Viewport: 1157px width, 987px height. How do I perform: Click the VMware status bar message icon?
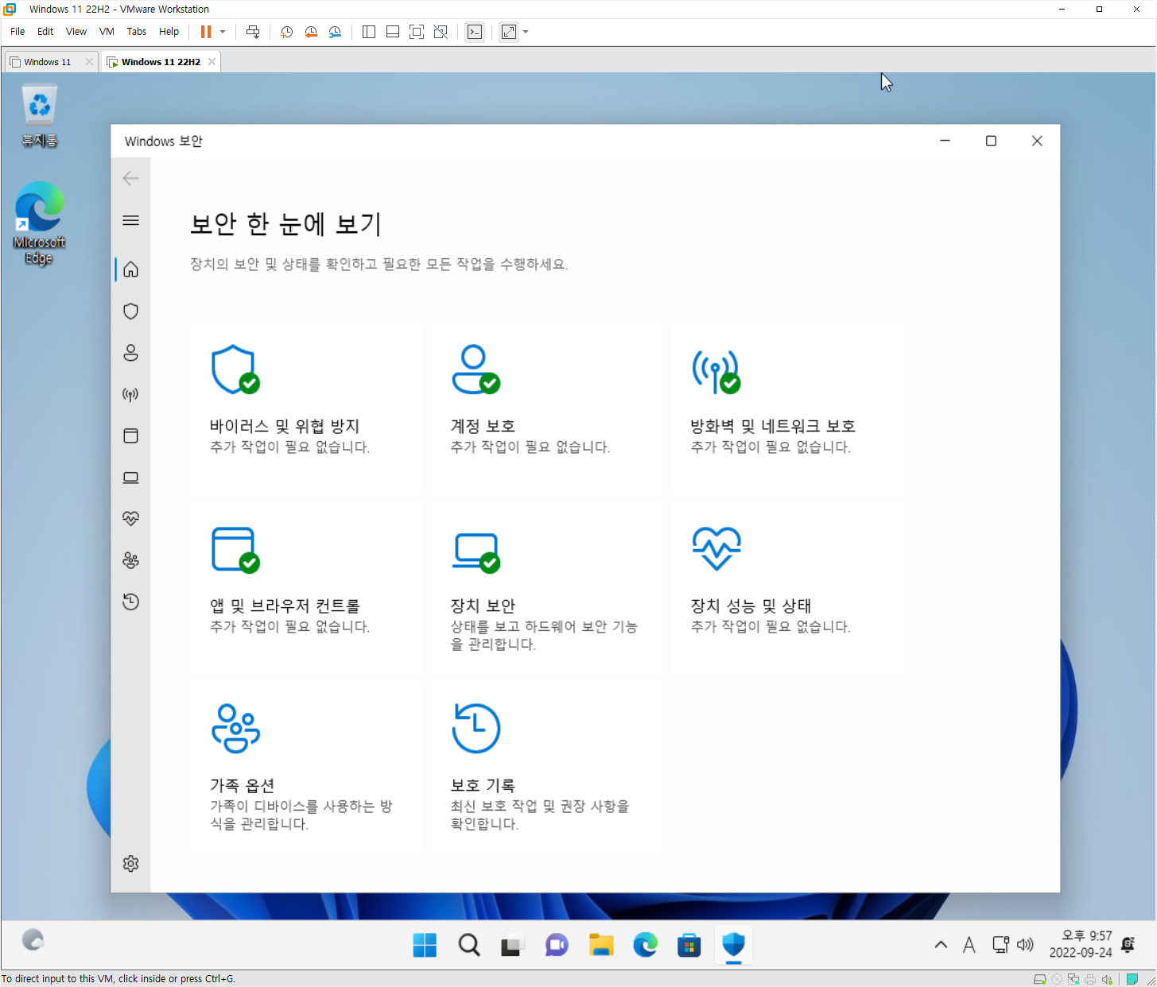pos(1132,979)
